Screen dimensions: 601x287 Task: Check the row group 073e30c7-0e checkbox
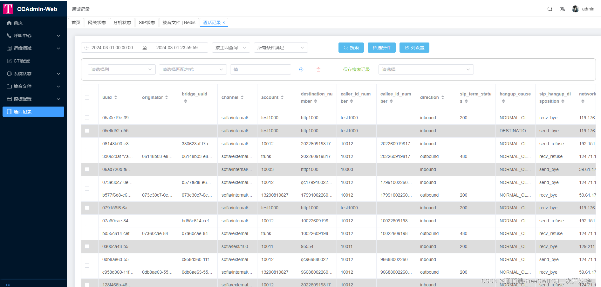87,188
